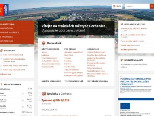Click Napište starostovi link
This screenshot has width=154, height=116.
(x=51, y=81)
